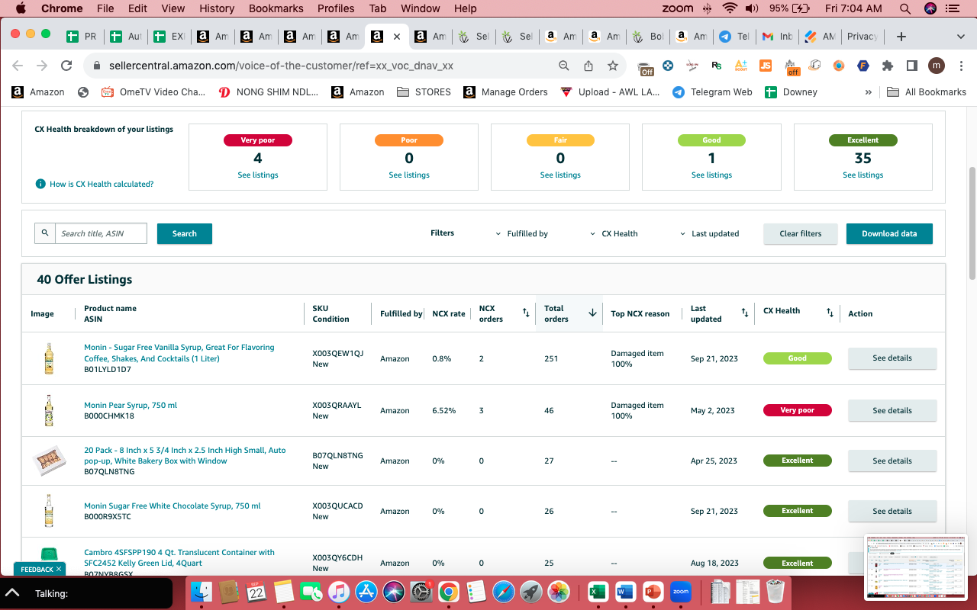Viewport: 977px width, 610px height.
Task: Open the Manage Orders bookmark
Action: [x=505, y=92]
